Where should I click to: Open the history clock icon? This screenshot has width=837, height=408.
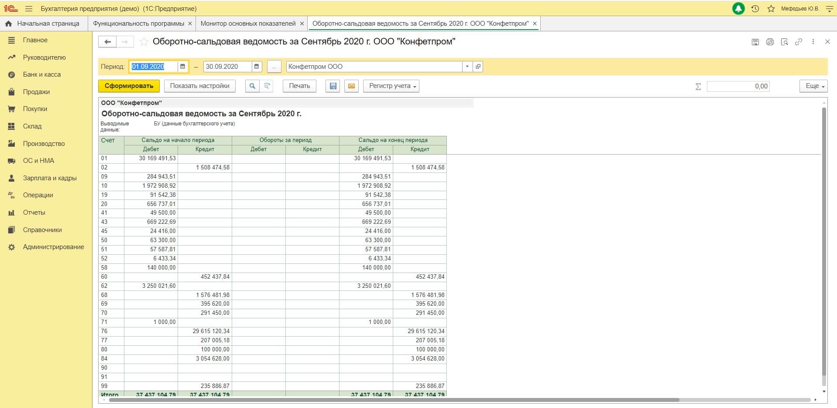click(755, 9)
